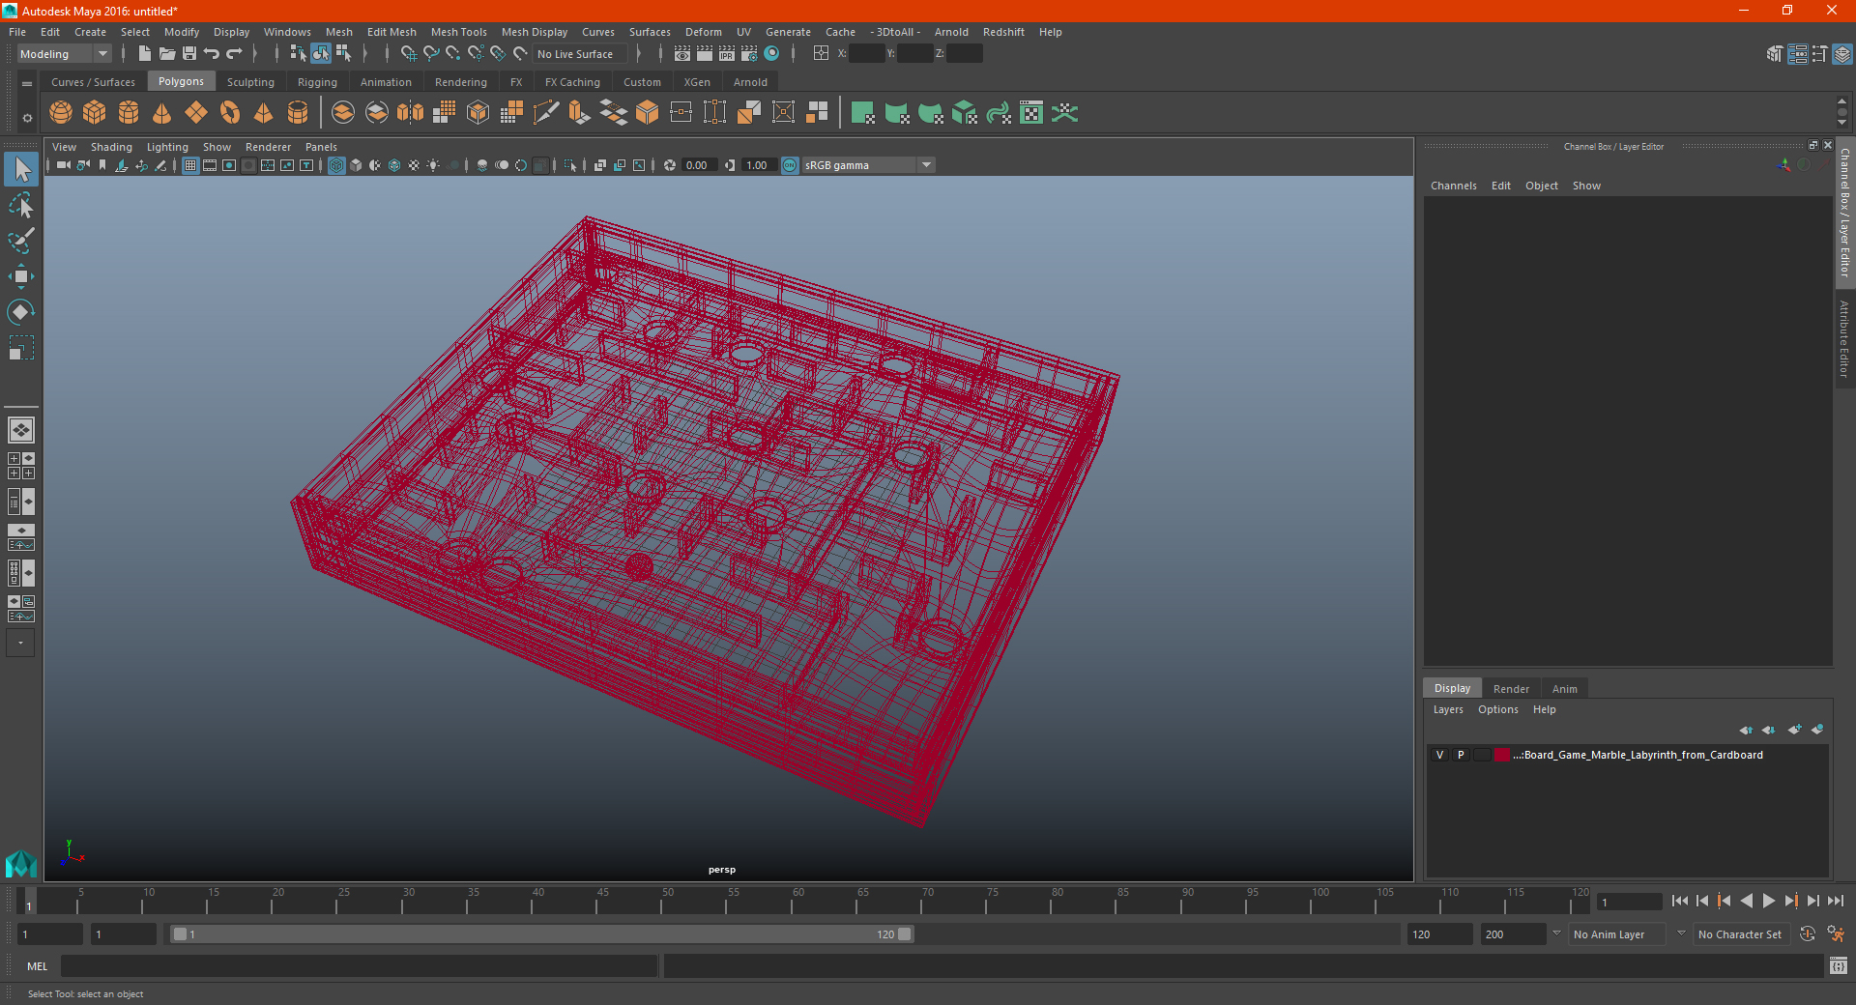Click the Undo arrow icon
Image resolution: width=1856 pixels, height=1005 pixels.
[x=212, y=54]
